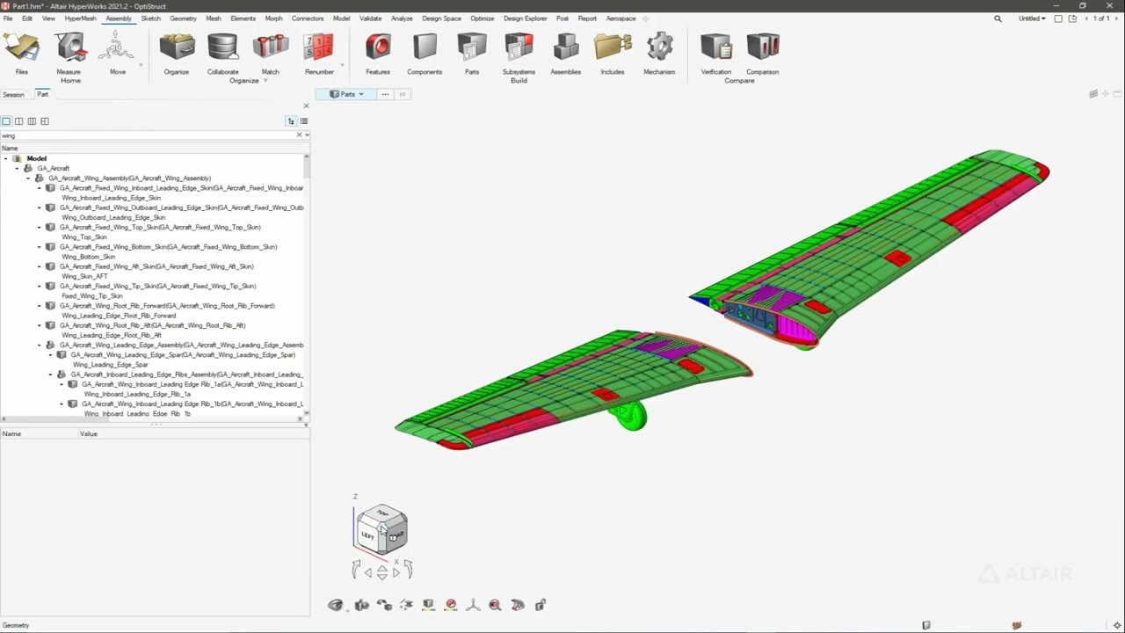Switch to the Session browser tab
Viewport: 1125px width, 633px height.
click(13, 94)
